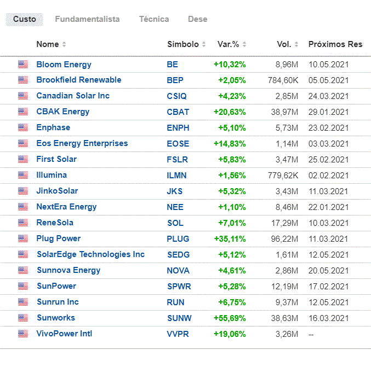This screenshot has width=371, height=373.
Task: Open the Canadian Solar Inc link
Action: click(x=73, y=96)
